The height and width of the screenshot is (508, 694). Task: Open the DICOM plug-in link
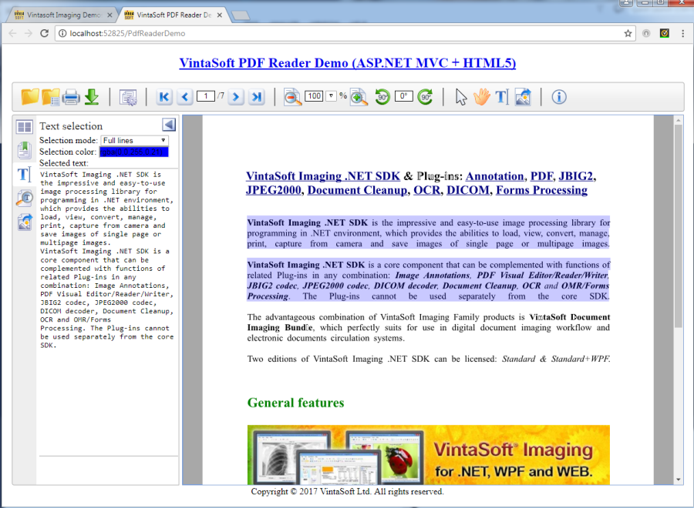[468, 190]
